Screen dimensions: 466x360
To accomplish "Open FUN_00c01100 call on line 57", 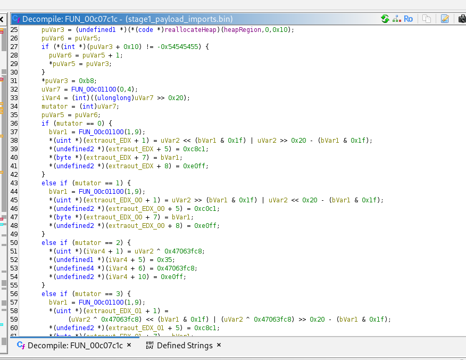I will (101, 302).
